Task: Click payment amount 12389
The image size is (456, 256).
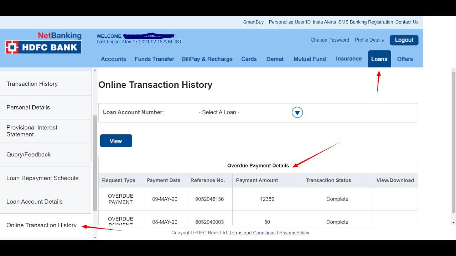Action: (x=267, y=199)
